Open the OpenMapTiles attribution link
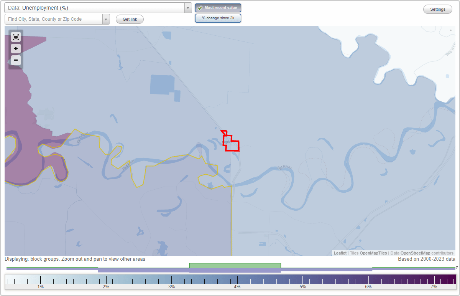 coord(373,253)
